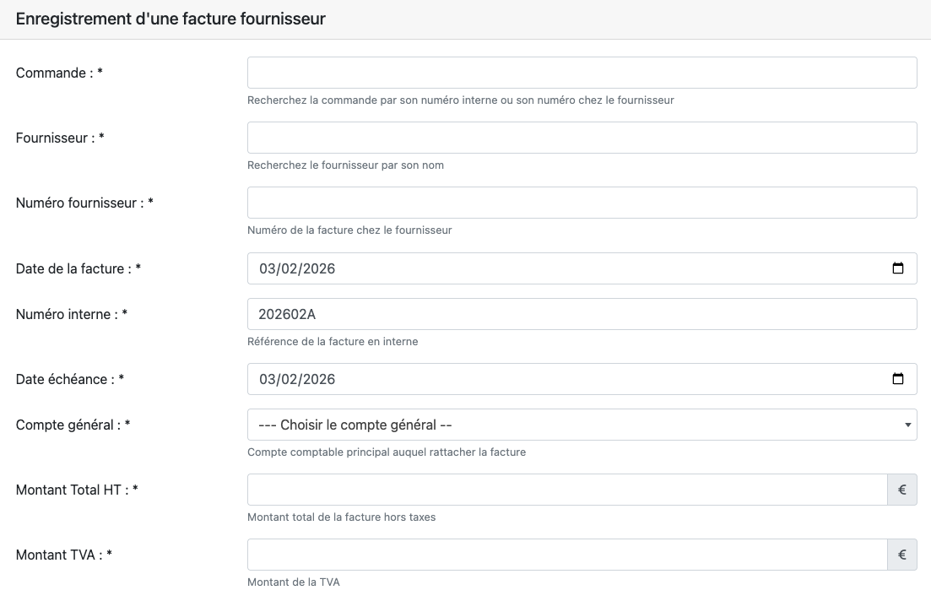Edit the Numéro interne field 202602A
Image resolution: width=931 pixels, height=601 pixels.
coord(582,314)
